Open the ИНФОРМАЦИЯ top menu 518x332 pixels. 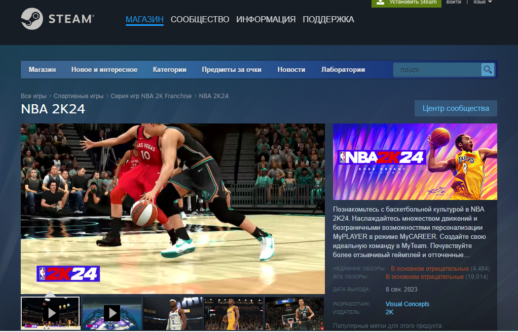pos(266,19)
